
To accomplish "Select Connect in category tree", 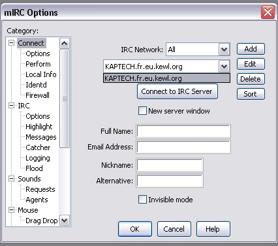I will [31, 43].
